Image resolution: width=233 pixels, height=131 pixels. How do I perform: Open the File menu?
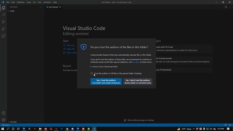(8, 2)
